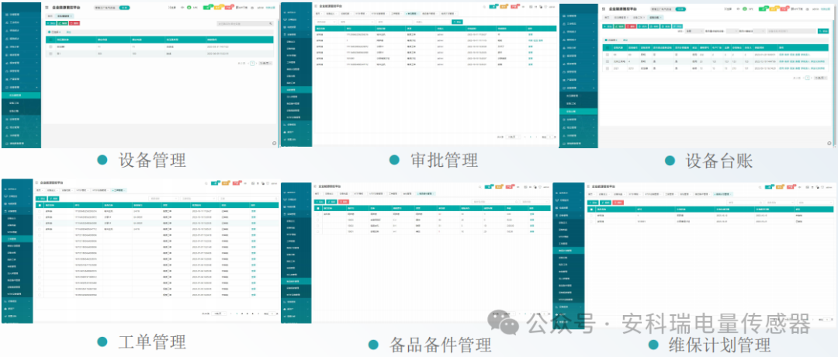Click teal search button in 设备台账 toolbar
The height and width of the screenshot is (357, 838).
pyautogui.click(x=823, y=31)
